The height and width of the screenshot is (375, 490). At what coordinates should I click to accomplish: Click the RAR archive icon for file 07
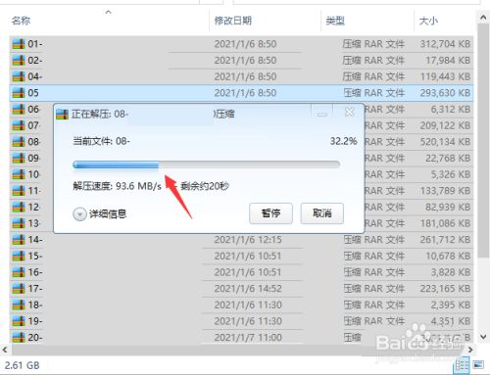tap(19, 125)
